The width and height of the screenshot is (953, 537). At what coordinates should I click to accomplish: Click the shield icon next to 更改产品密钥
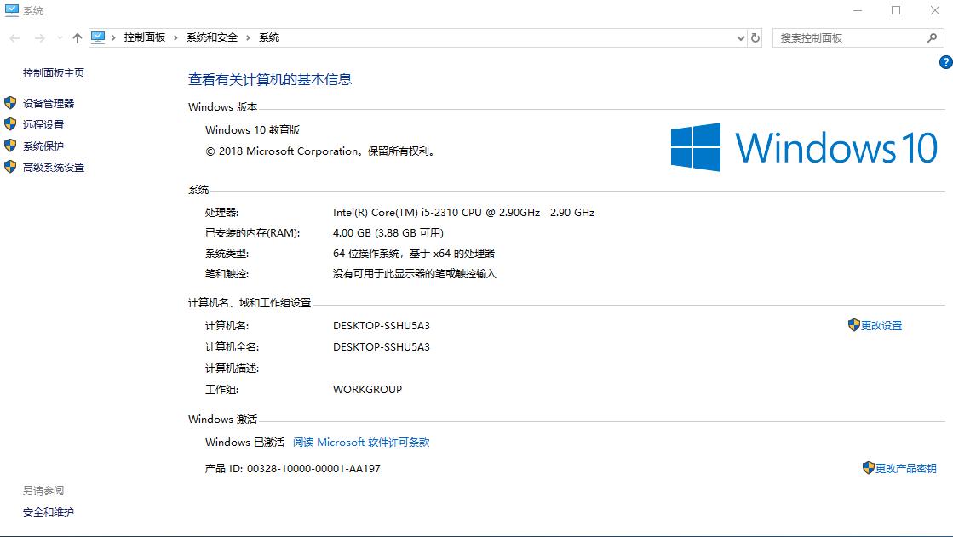click(x=869, y=468)
